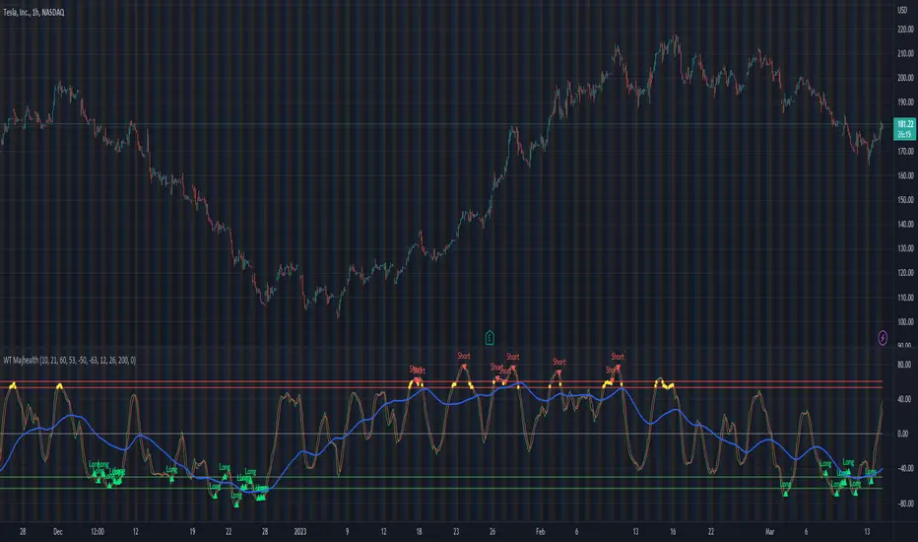Viewport: 918px width, 542px height.
Task: Click the isolated 'Long' signal label before December 19
Action: [171, 469]
